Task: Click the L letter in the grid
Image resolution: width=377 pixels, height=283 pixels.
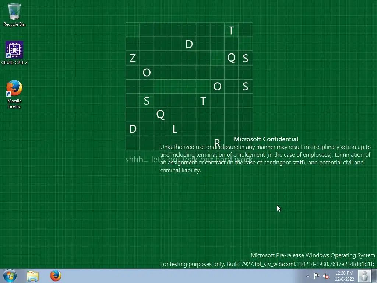Action: pos(175,129)
